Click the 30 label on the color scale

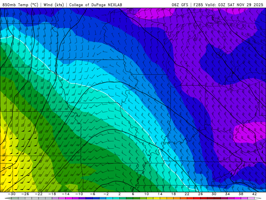tap(214, 194)
